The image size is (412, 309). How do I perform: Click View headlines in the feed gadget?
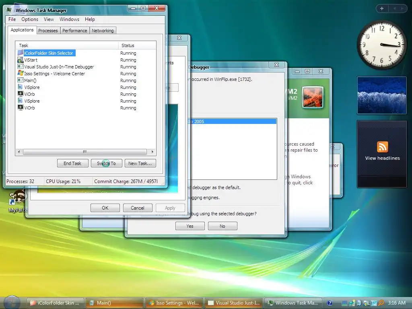click(x=382, y=158)
